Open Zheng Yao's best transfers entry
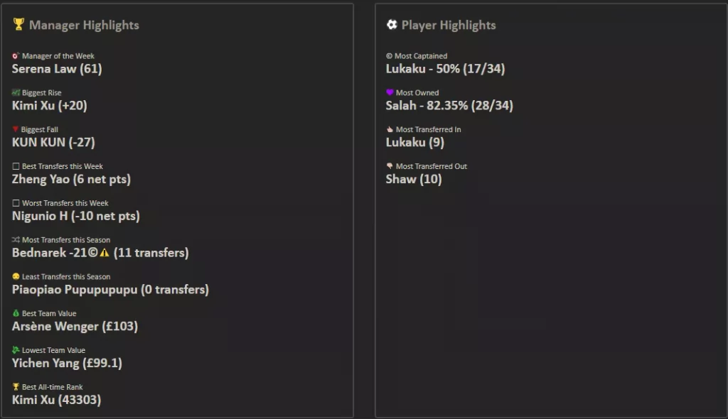 point(71,180)
